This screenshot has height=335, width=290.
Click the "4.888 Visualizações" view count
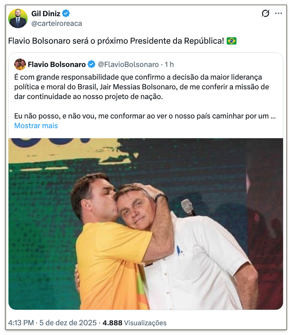click(135, 323)
